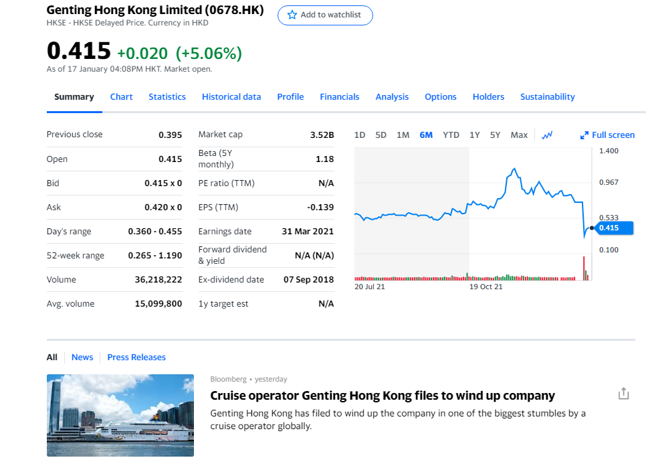This screenshot has height=470, width=646.
Task: Choose the YTD chart range
Action: point(451,135)
